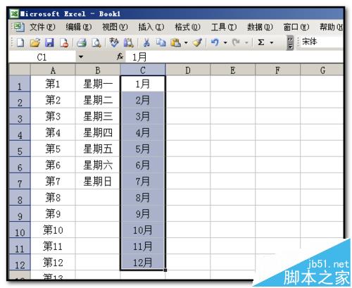Click the Format Painter brush icon
Image resolution: width=352 pixels, height=288 pixels.
(x=197, y=43)
